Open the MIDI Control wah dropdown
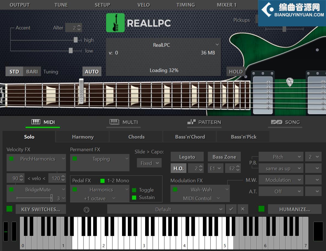Screen dimensions: 326x251 (x=201, y=198)
